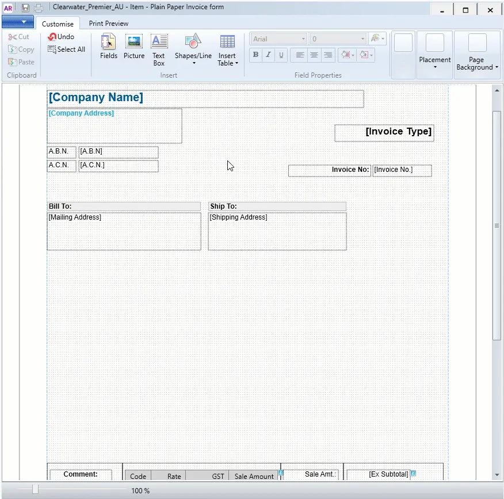Select the [Invoice No.] field

click(x=402, y=171)
